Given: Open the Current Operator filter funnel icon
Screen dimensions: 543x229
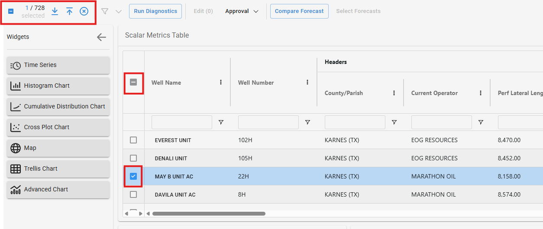Looking at the screenshot, I should [481, 123].
